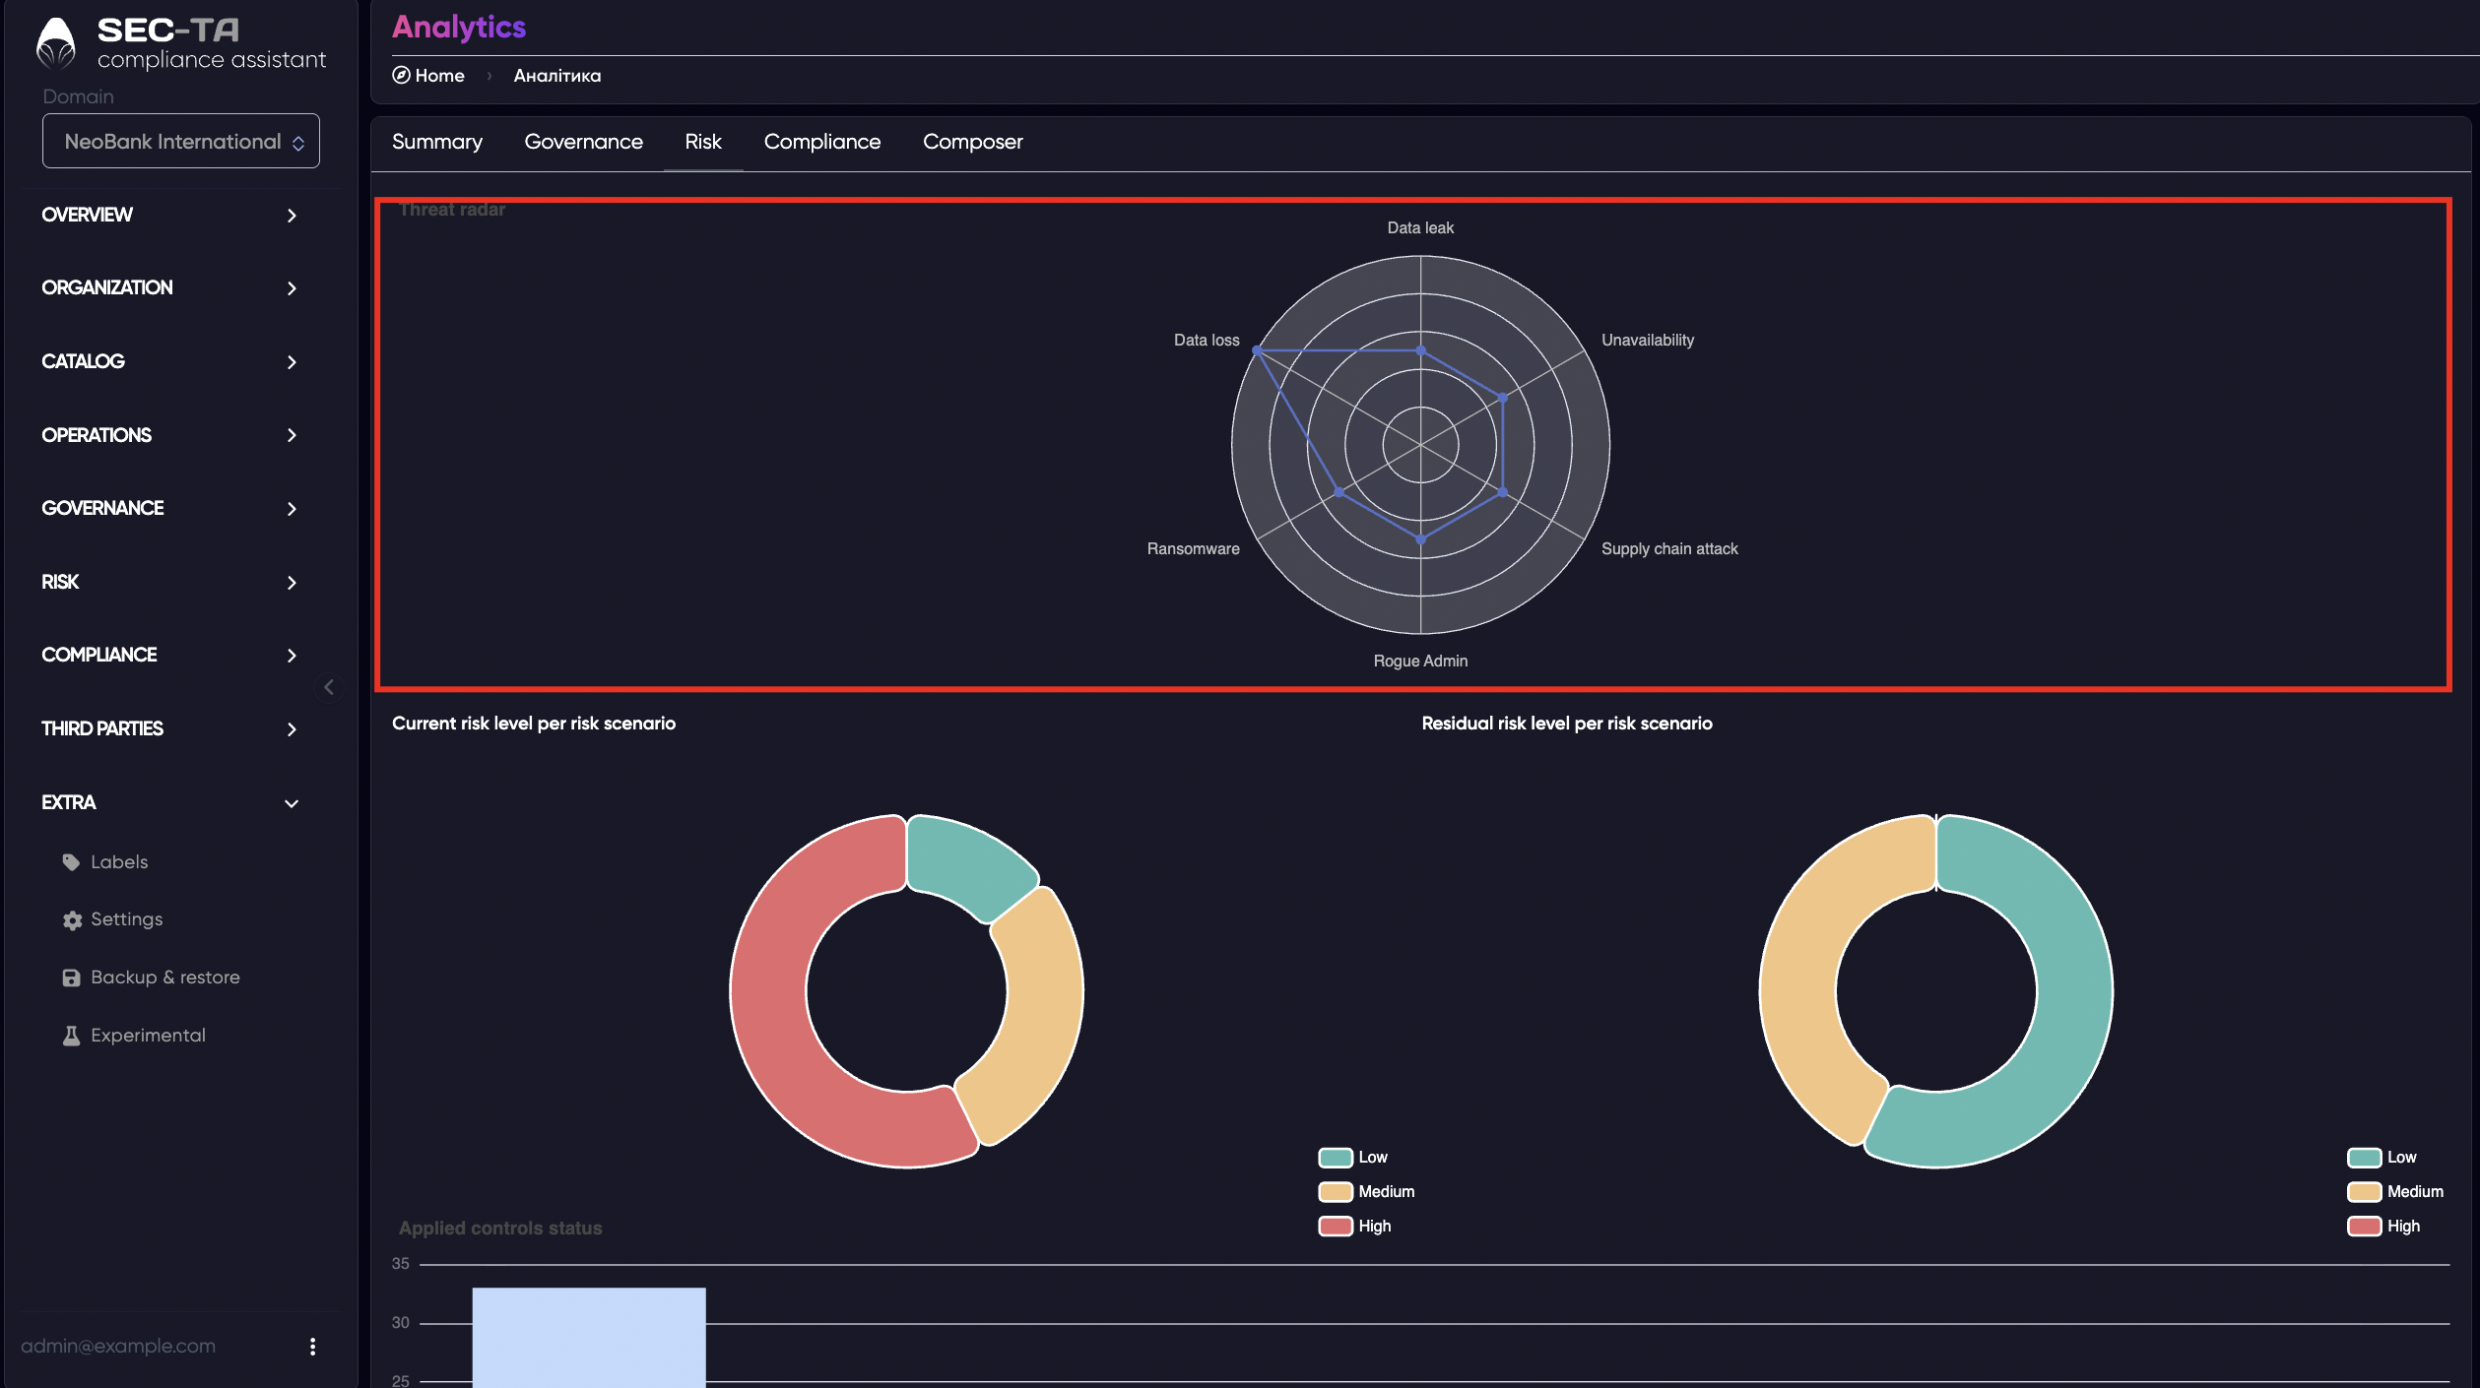Open Backup & restore page
2480x1388 pixels.
(165, 978)
